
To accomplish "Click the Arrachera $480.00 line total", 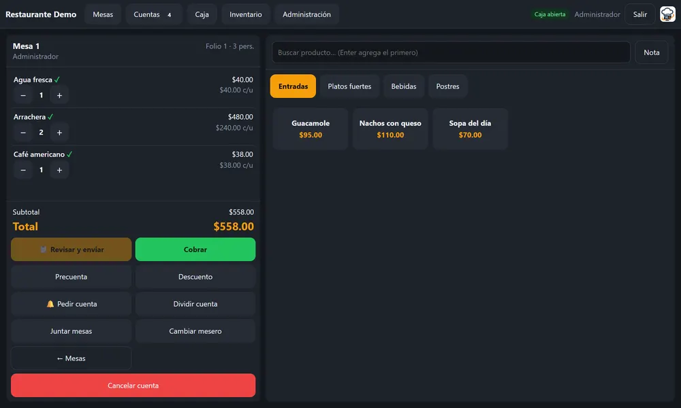I will (x=240, y=117).
